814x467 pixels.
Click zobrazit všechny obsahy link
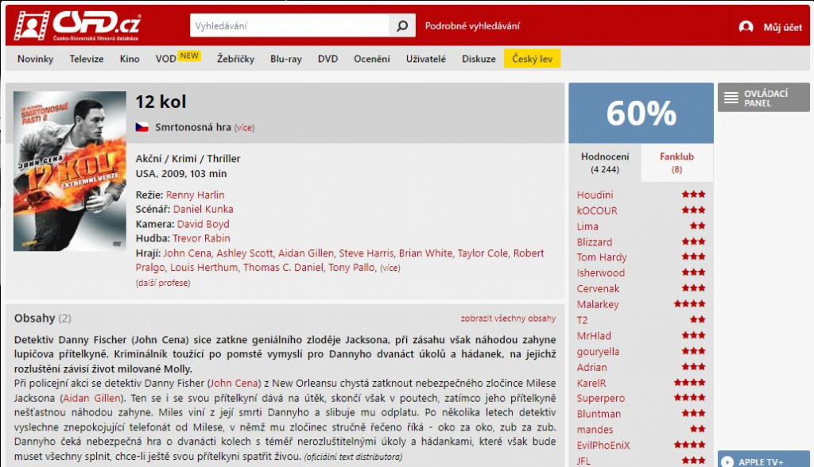(x=508, y=318)
